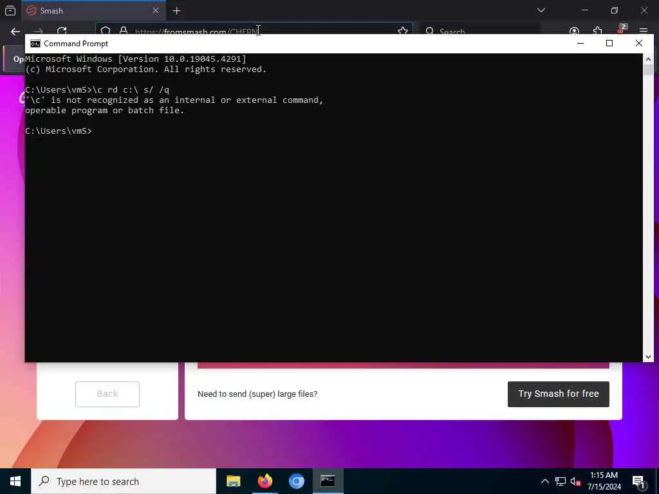The width and height of the screenshot is (659, 494).
Task: Open the clock showing 1:15 AM
Action: pyautogui.click(x=604, y=481)
